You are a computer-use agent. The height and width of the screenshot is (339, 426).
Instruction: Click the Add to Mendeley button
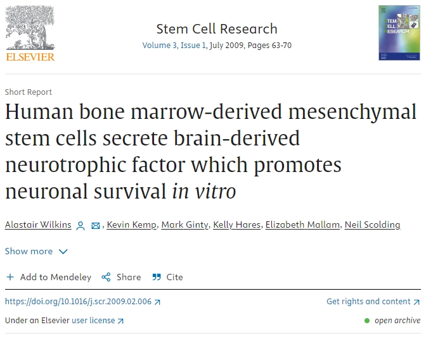point(49,277)
